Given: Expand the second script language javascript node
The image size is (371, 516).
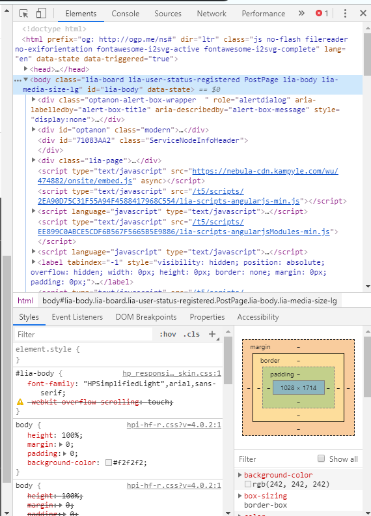Looking at the screenshot, I should point(33,251).
